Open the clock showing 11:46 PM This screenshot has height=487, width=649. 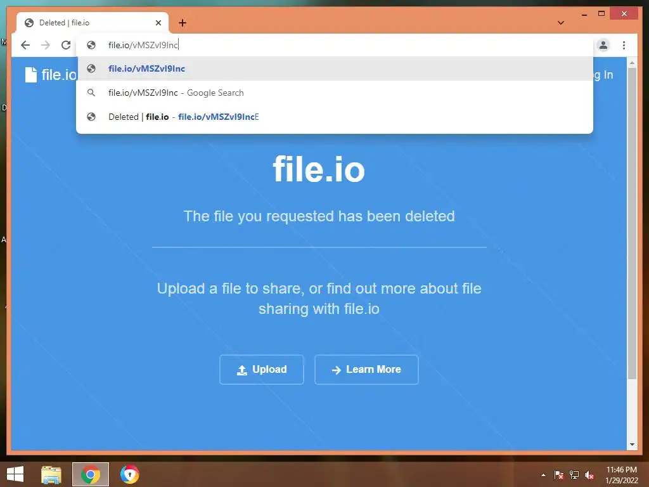coord(622,475)
